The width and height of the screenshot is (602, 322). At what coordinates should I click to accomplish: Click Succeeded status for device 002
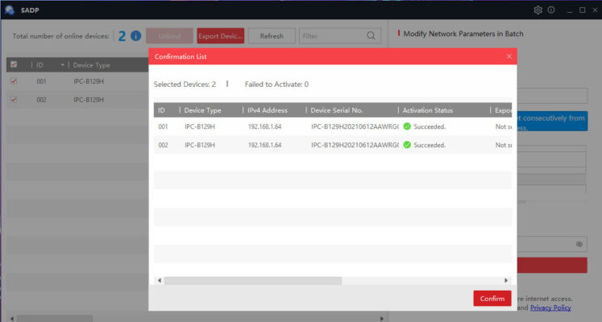click(430, 145)
